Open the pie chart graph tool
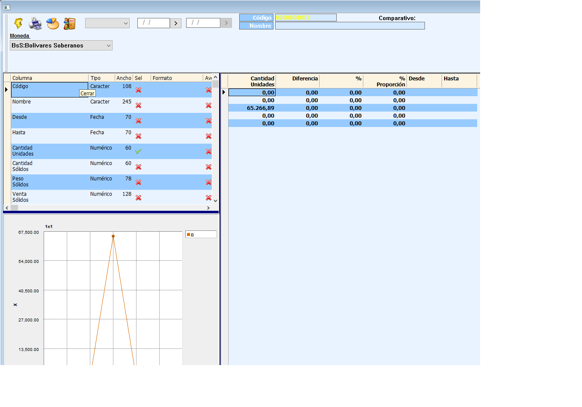582x407 pixels. coord(53,24)
